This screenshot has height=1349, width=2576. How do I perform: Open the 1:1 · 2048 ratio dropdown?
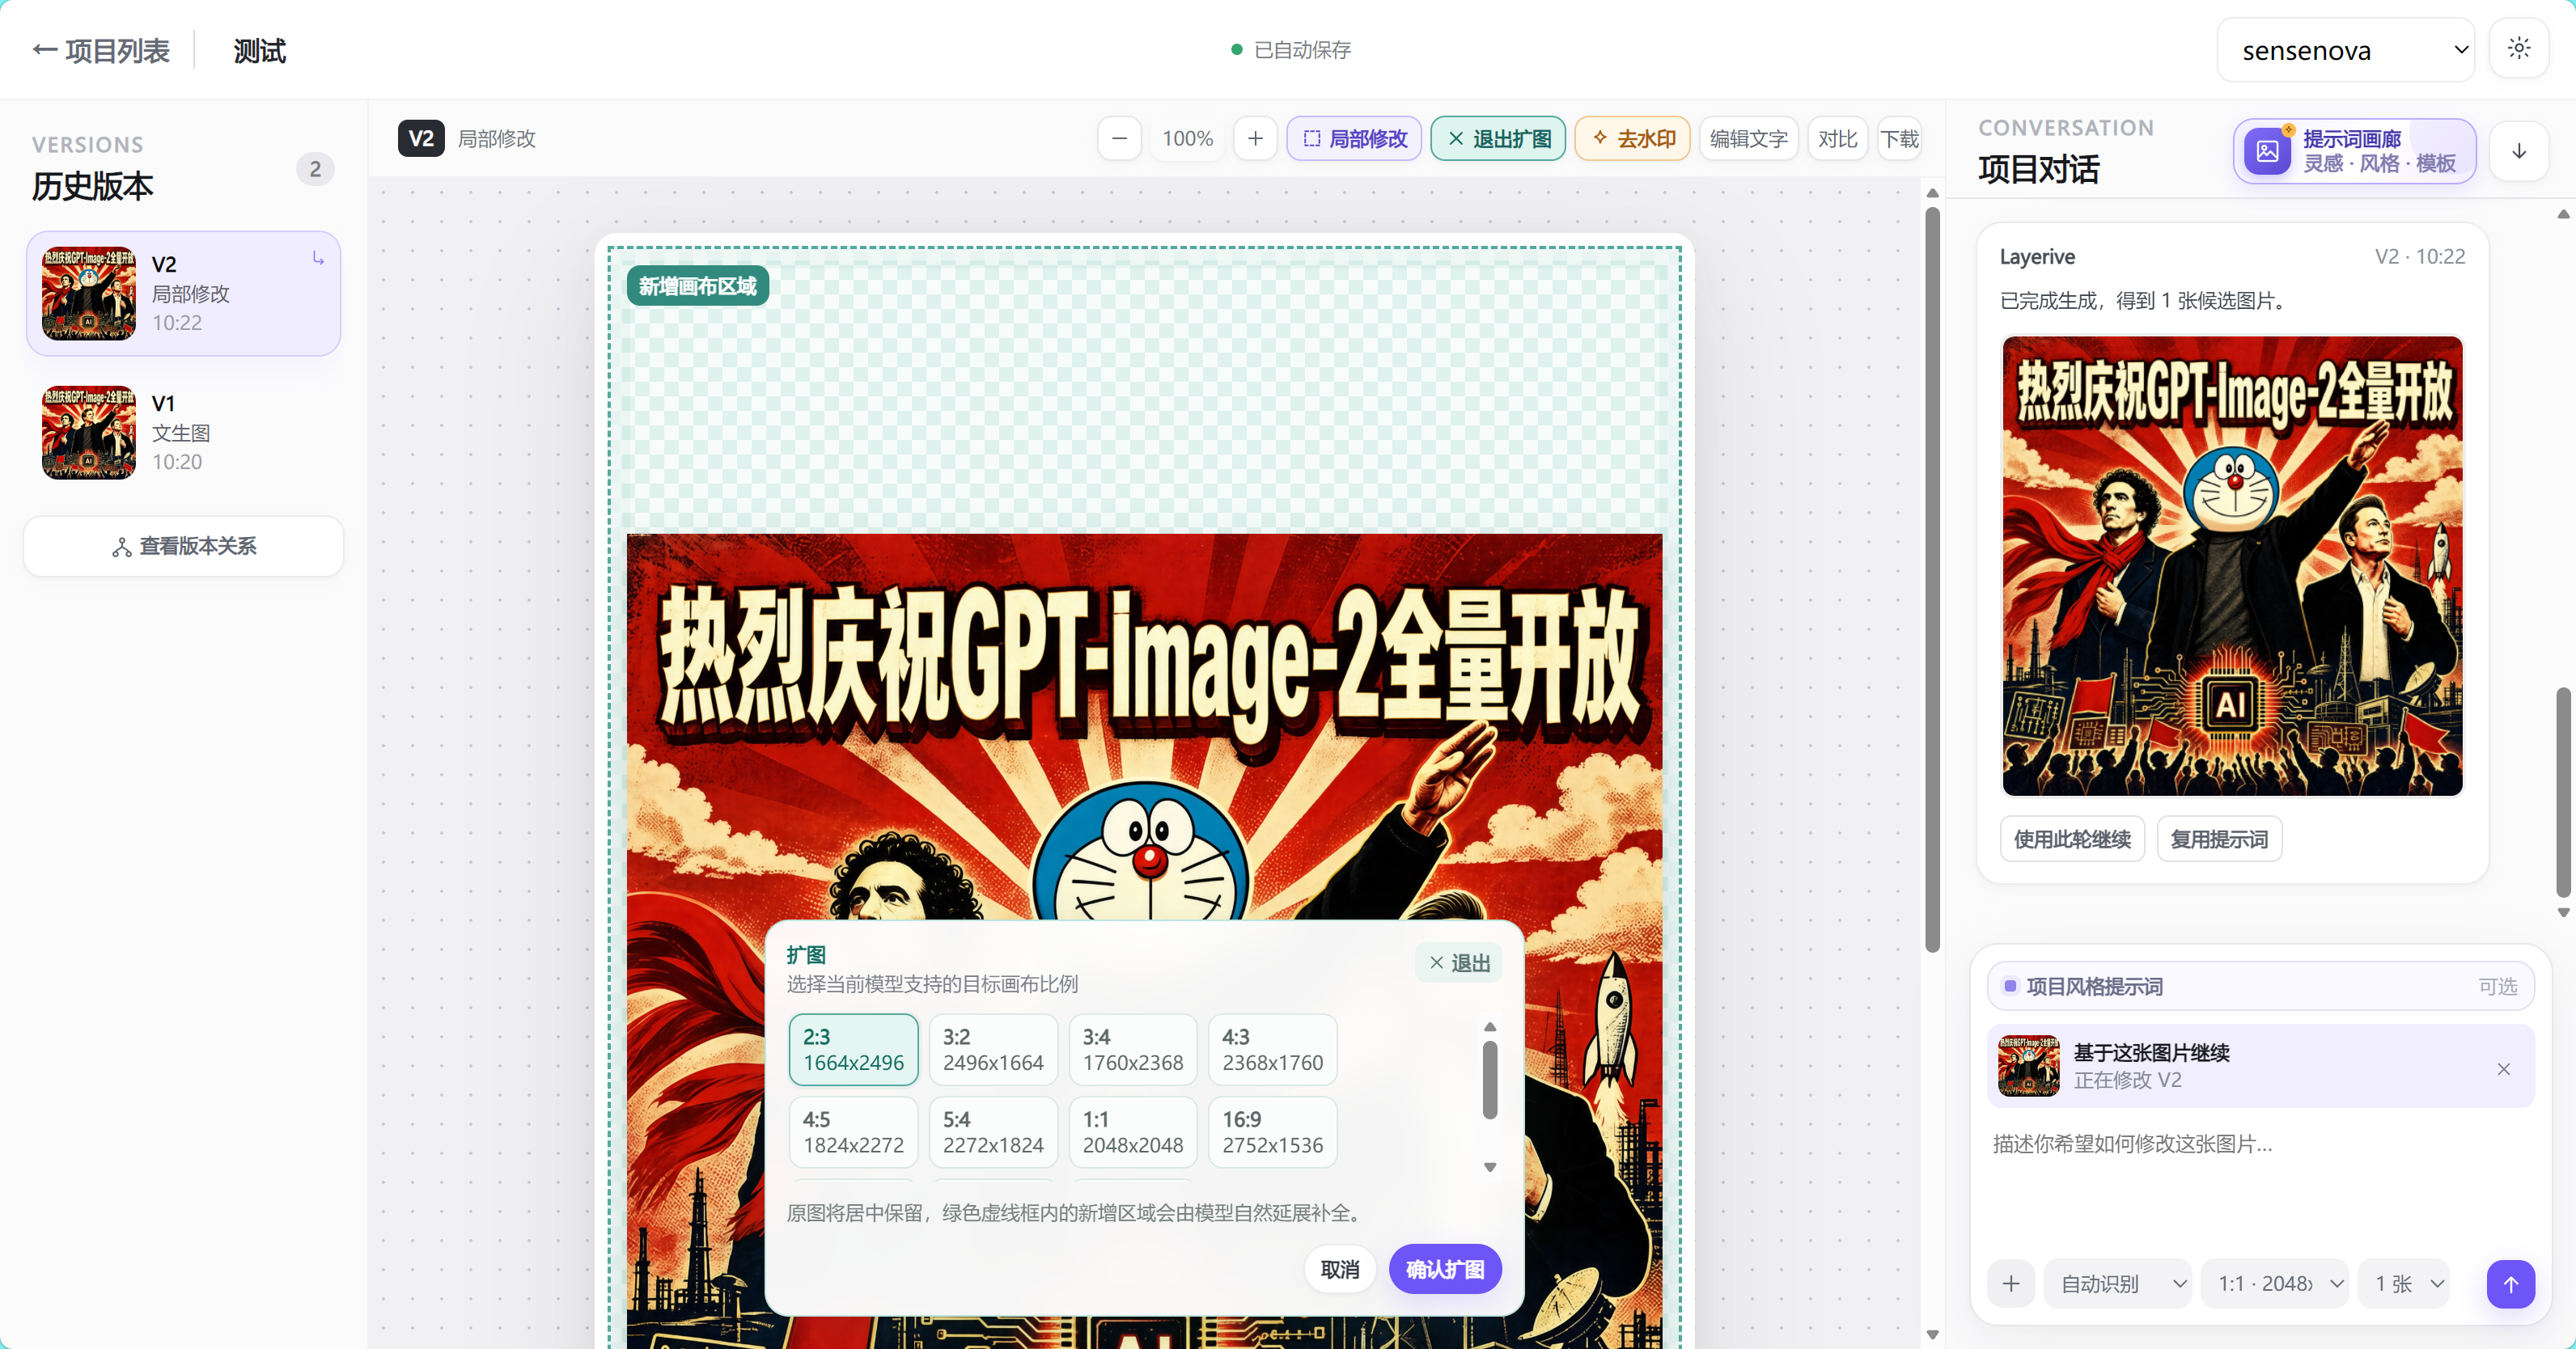[x=2275, y=1283]
